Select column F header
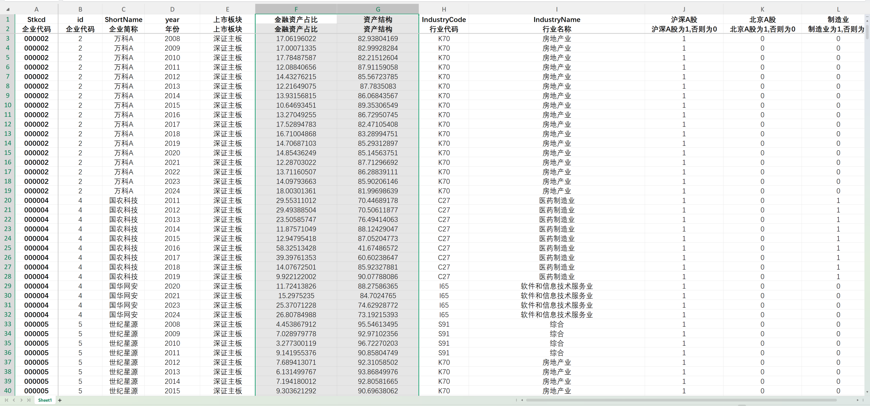 coord(296,10)
